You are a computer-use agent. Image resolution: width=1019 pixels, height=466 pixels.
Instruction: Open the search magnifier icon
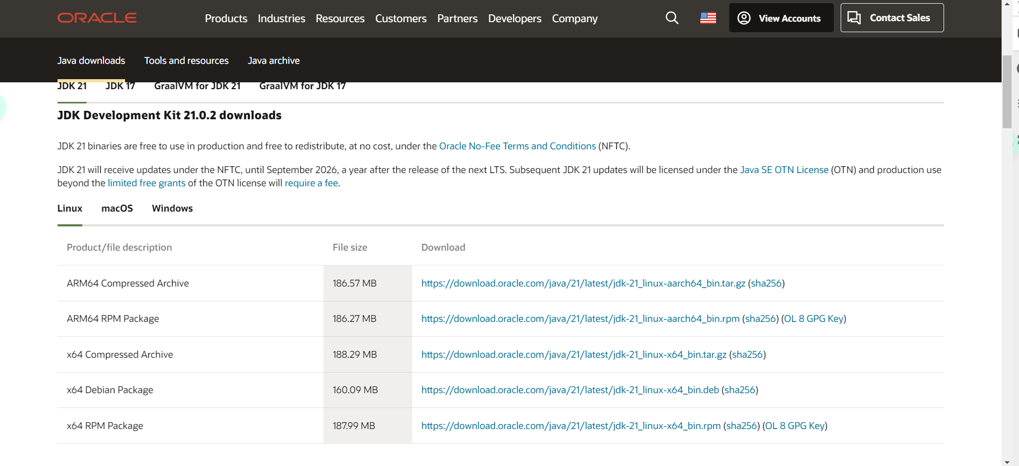coord(672,18)
